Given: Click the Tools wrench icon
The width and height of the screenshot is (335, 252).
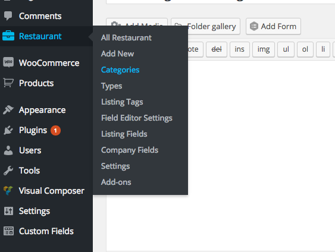Looking at the screenshot, I should pos(8,171).
